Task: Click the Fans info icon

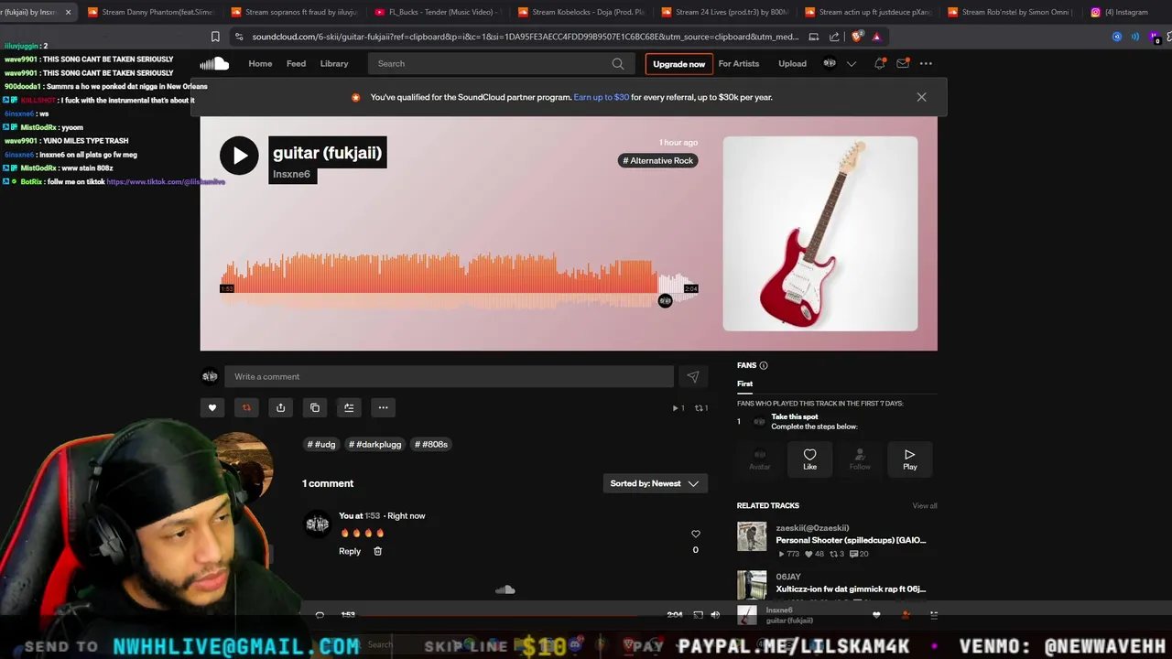Action: (764, 365)
